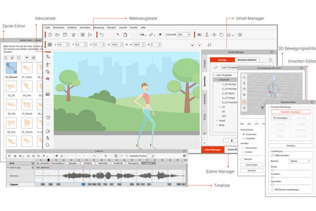Click the red grid icon in 3D Bewegungseditor
The height and width of the screenshot is (211, 316).
244,102
